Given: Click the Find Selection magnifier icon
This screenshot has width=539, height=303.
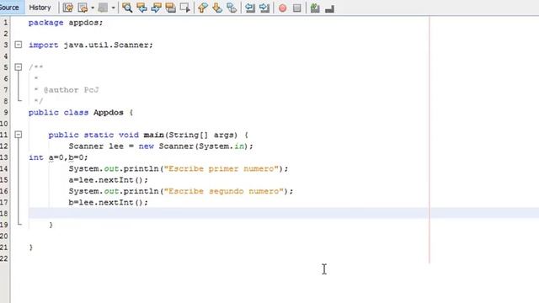Looking at the screenshot, I should point(127,8).
